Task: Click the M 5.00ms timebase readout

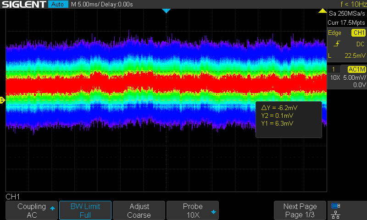Action: click(85, 4)
